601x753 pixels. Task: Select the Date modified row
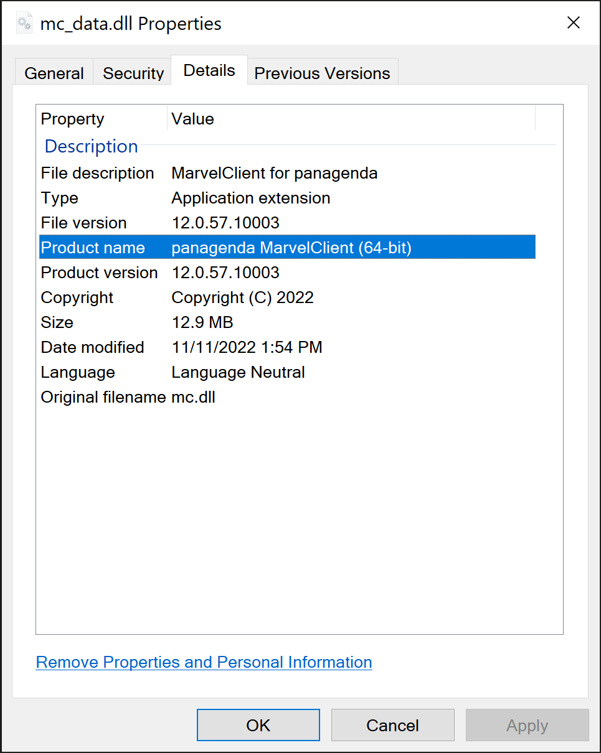[x=287, y=347]
